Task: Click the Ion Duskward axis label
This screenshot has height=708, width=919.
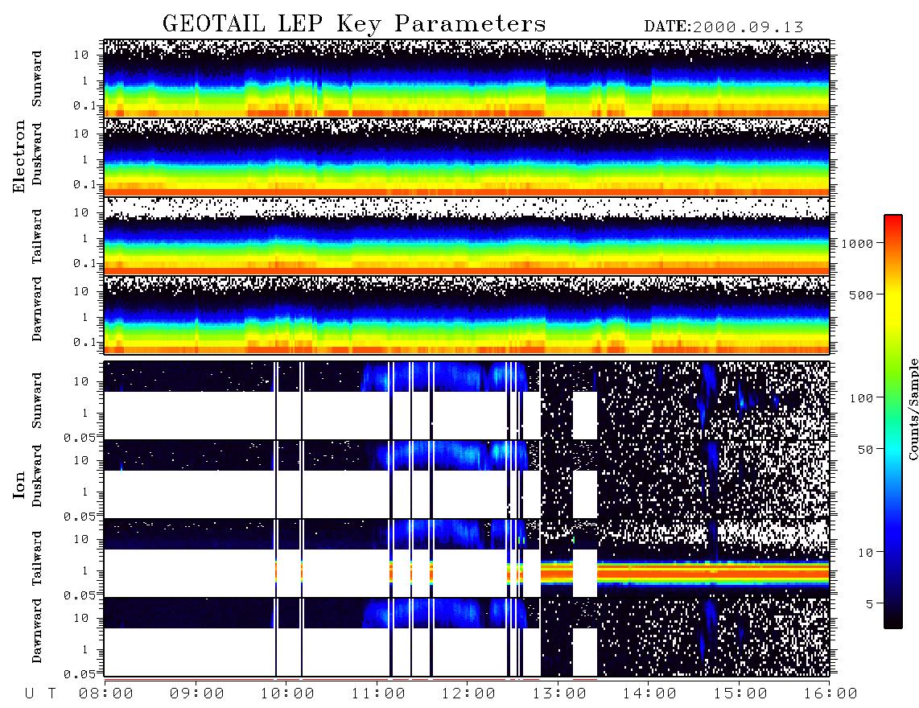Action: pos(37,475)
